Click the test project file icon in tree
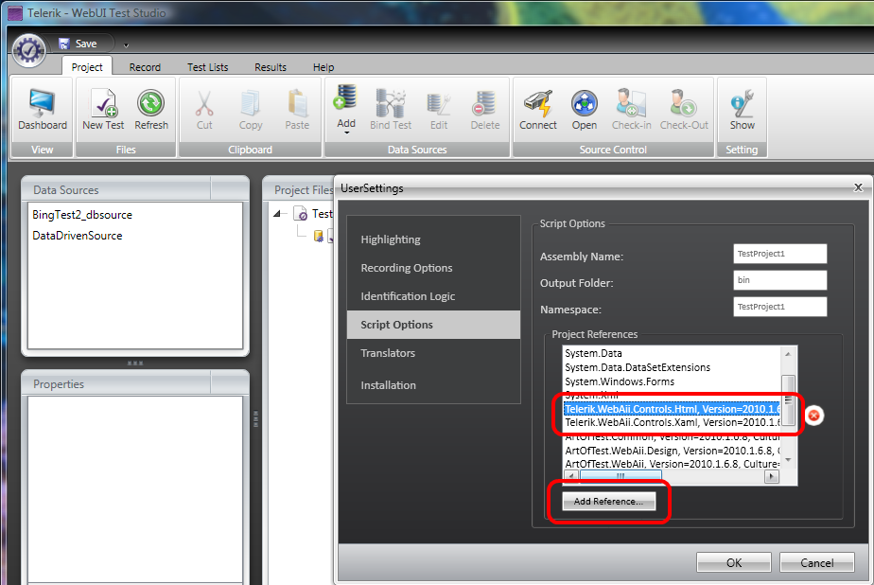The image size is (874, 585). [x=301, y=214]
